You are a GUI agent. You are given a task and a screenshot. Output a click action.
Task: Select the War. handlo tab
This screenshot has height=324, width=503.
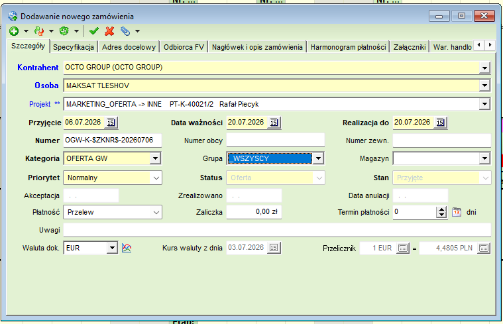(x=452, y=47)
